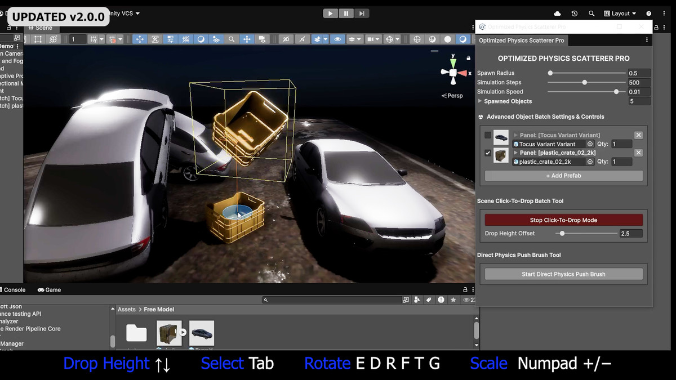Image resolution: width=676 pixels, height=380 pixels.
Task: Select the Rect tool in scene toolbar
Action: (x=38, y=39)
